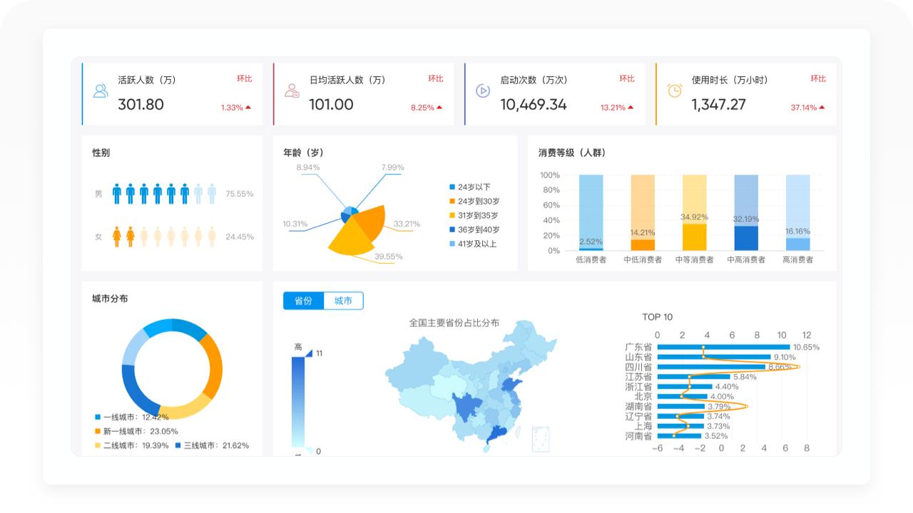Click the TOP 10 chart heading
Viewport: 913px width, 513px height.
click(658, 317)
